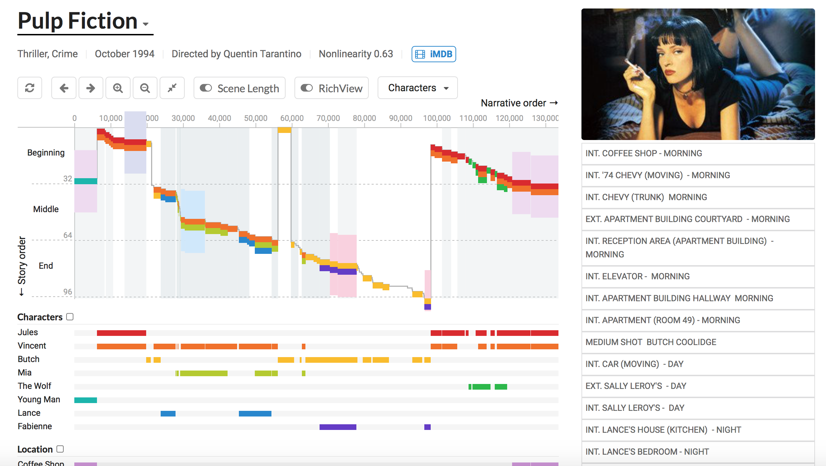Toggle the RichView switch
Viewport: 826px width, 466px height.
pyautogui.click(x=307, y=88)
